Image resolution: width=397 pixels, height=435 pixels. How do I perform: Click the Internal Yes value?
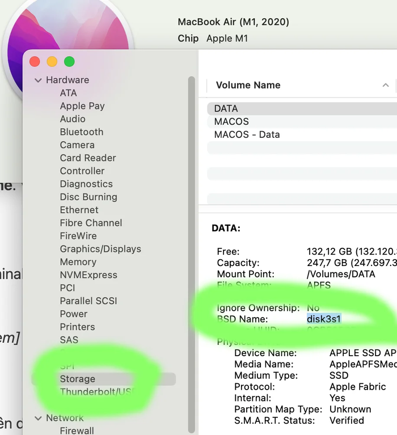[337, 398]
